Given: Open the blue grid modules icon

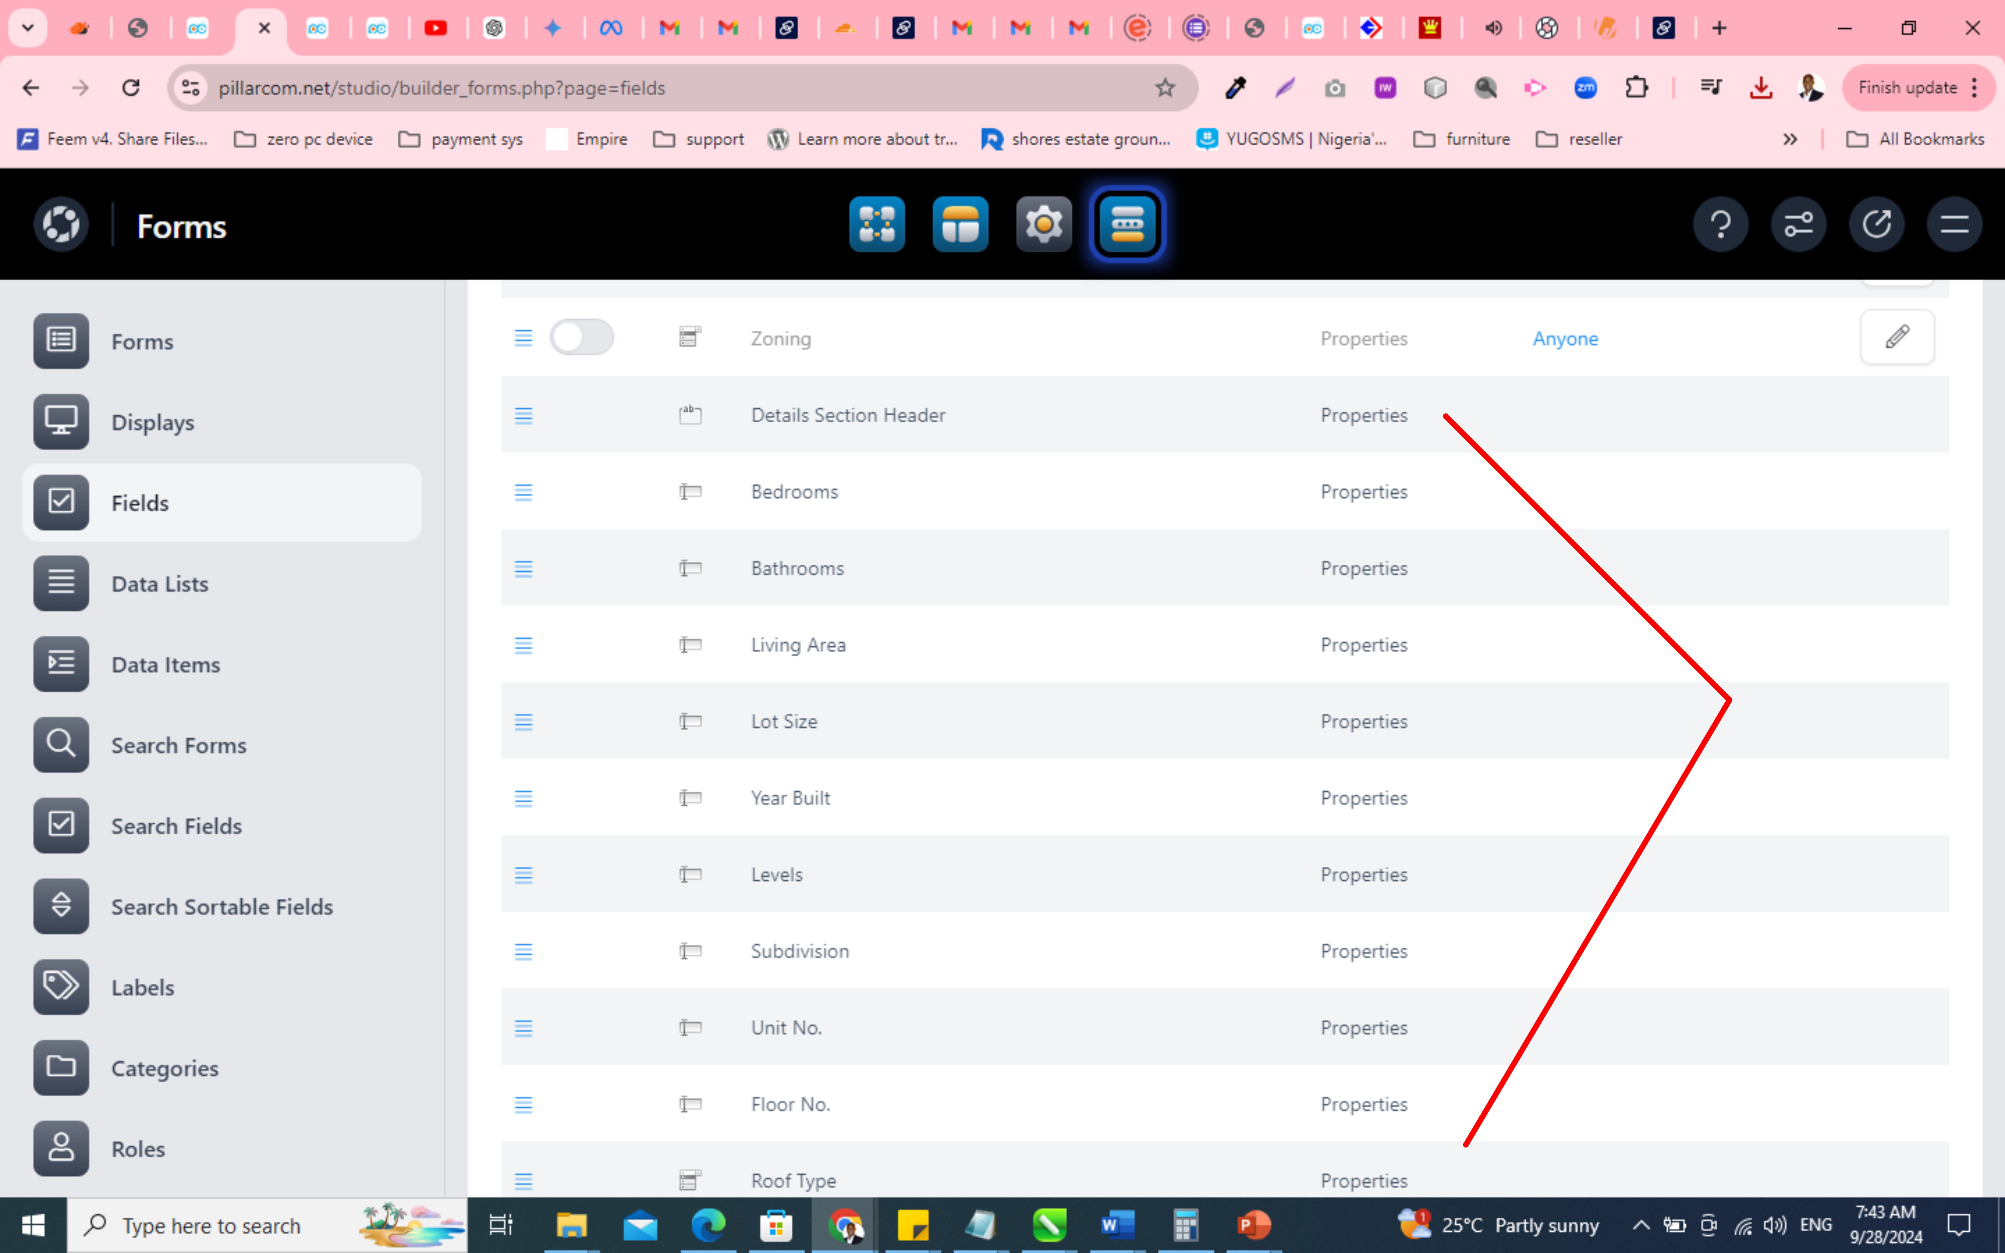Looking at the screenshot, I should [877, 224].
